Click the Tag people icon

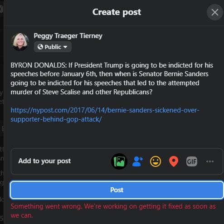click(x=137, y=161)
